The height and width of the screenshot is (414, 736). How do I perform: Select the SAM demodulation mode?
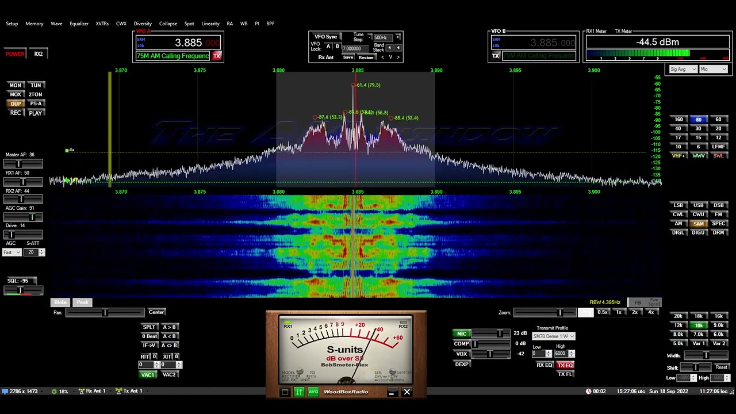[698, 224]
